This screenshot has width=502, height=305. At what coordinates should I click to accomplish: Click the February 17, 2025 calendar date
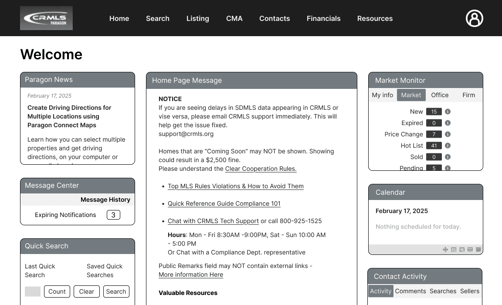click(401, 211)
